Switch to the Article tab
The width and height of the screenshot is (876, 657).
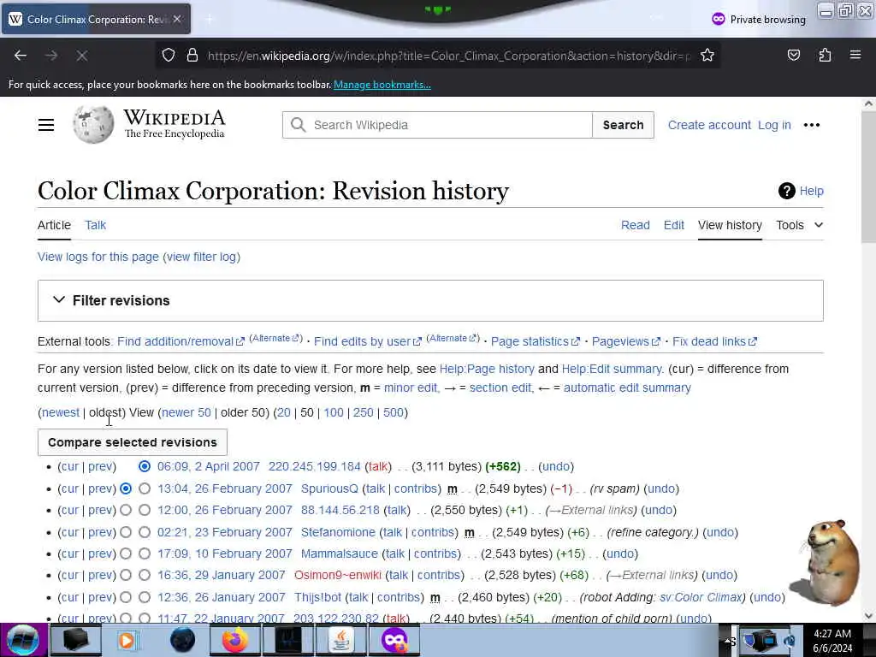pyautogui.click(x=54, y=225)
